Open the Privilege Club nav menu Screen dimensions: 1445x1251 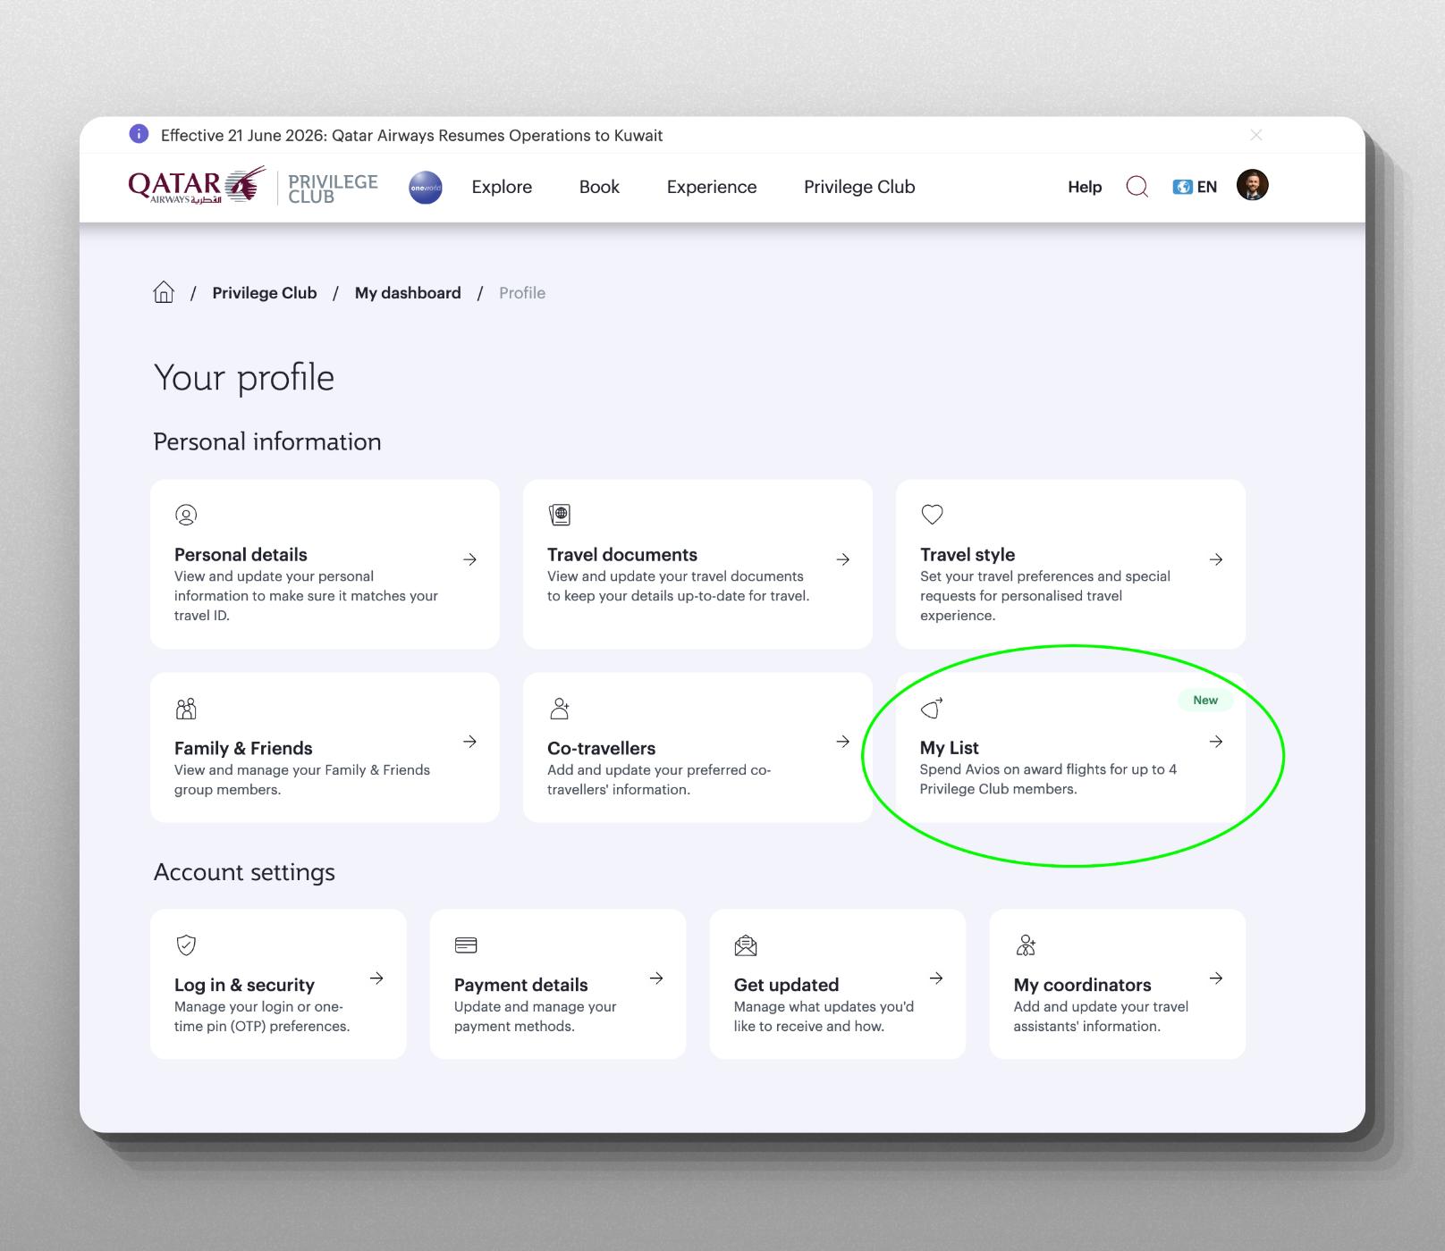tap(859, 187)
